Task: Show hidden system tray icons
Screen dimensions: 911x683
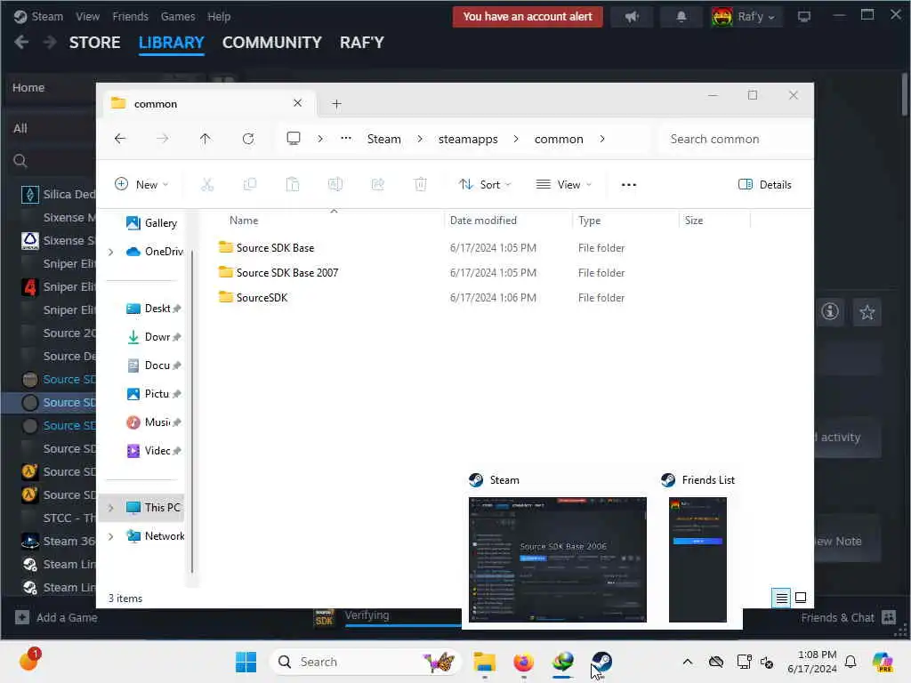Action: pos(688,662)
